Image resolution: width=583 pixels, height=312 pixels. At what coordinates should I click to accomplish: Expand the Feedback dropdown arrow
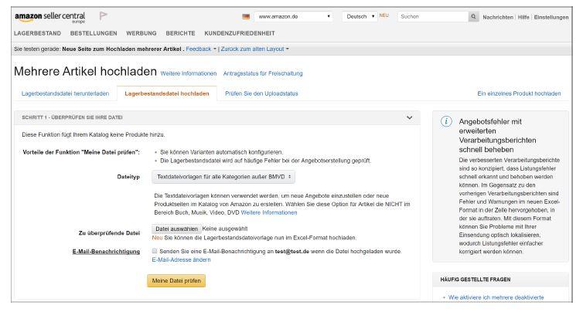click(214, 49)
